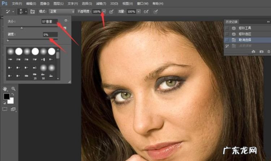The width and height of the screenshot is (271, 161).
Task: Reset to default colors icon
Action: coord(5,103)
